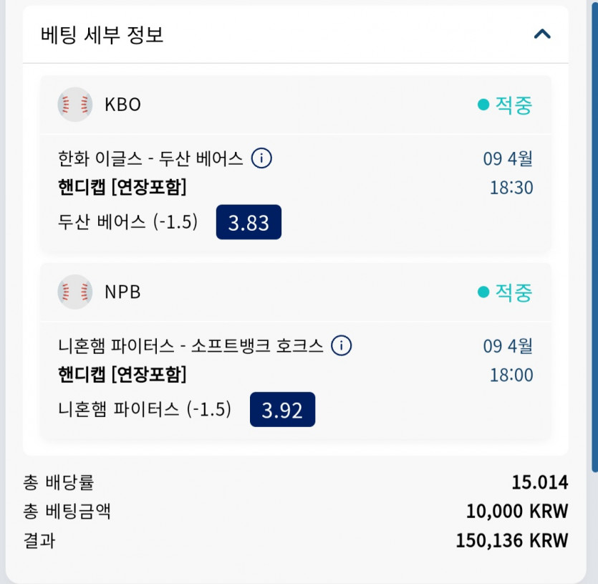
Task: Open the 한화 이글스 - 두산 베어스 match
Action: (150, 158)
